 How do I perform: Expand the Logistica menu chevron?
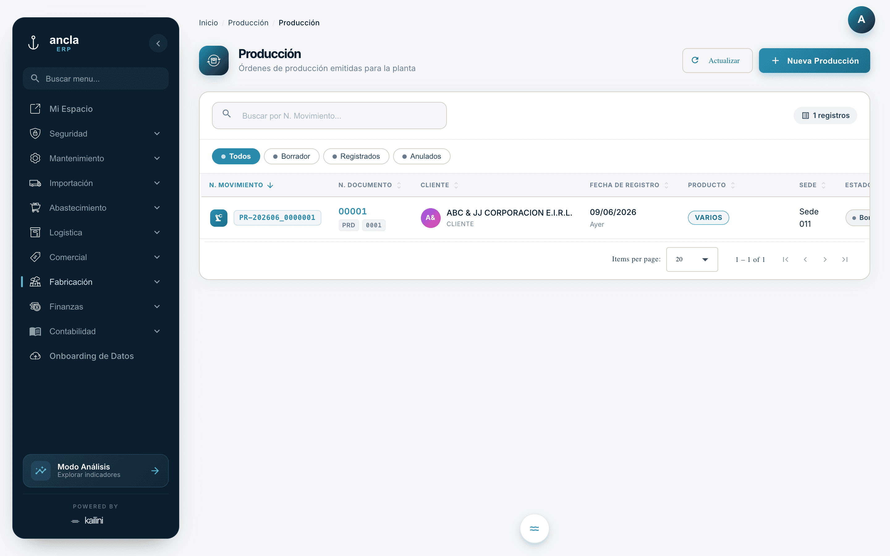pyautogui.click(x=157, y=232)
